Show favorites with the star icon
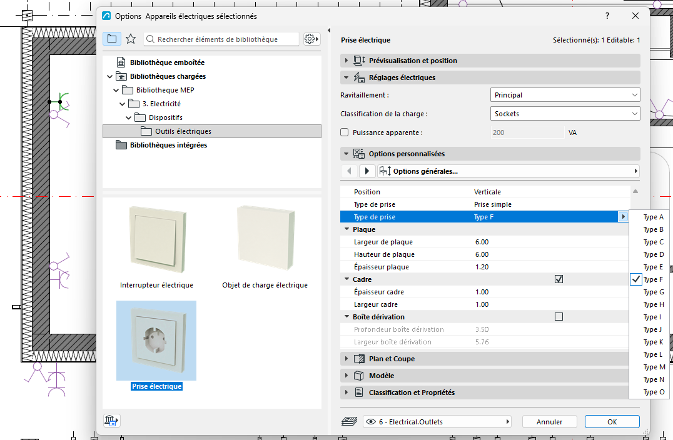The image size is (673, 440). pos(131,39)
